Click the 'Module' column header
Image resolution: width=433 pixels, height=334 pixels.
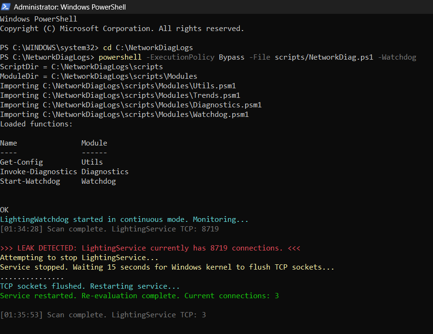click(x=94, y=143)
